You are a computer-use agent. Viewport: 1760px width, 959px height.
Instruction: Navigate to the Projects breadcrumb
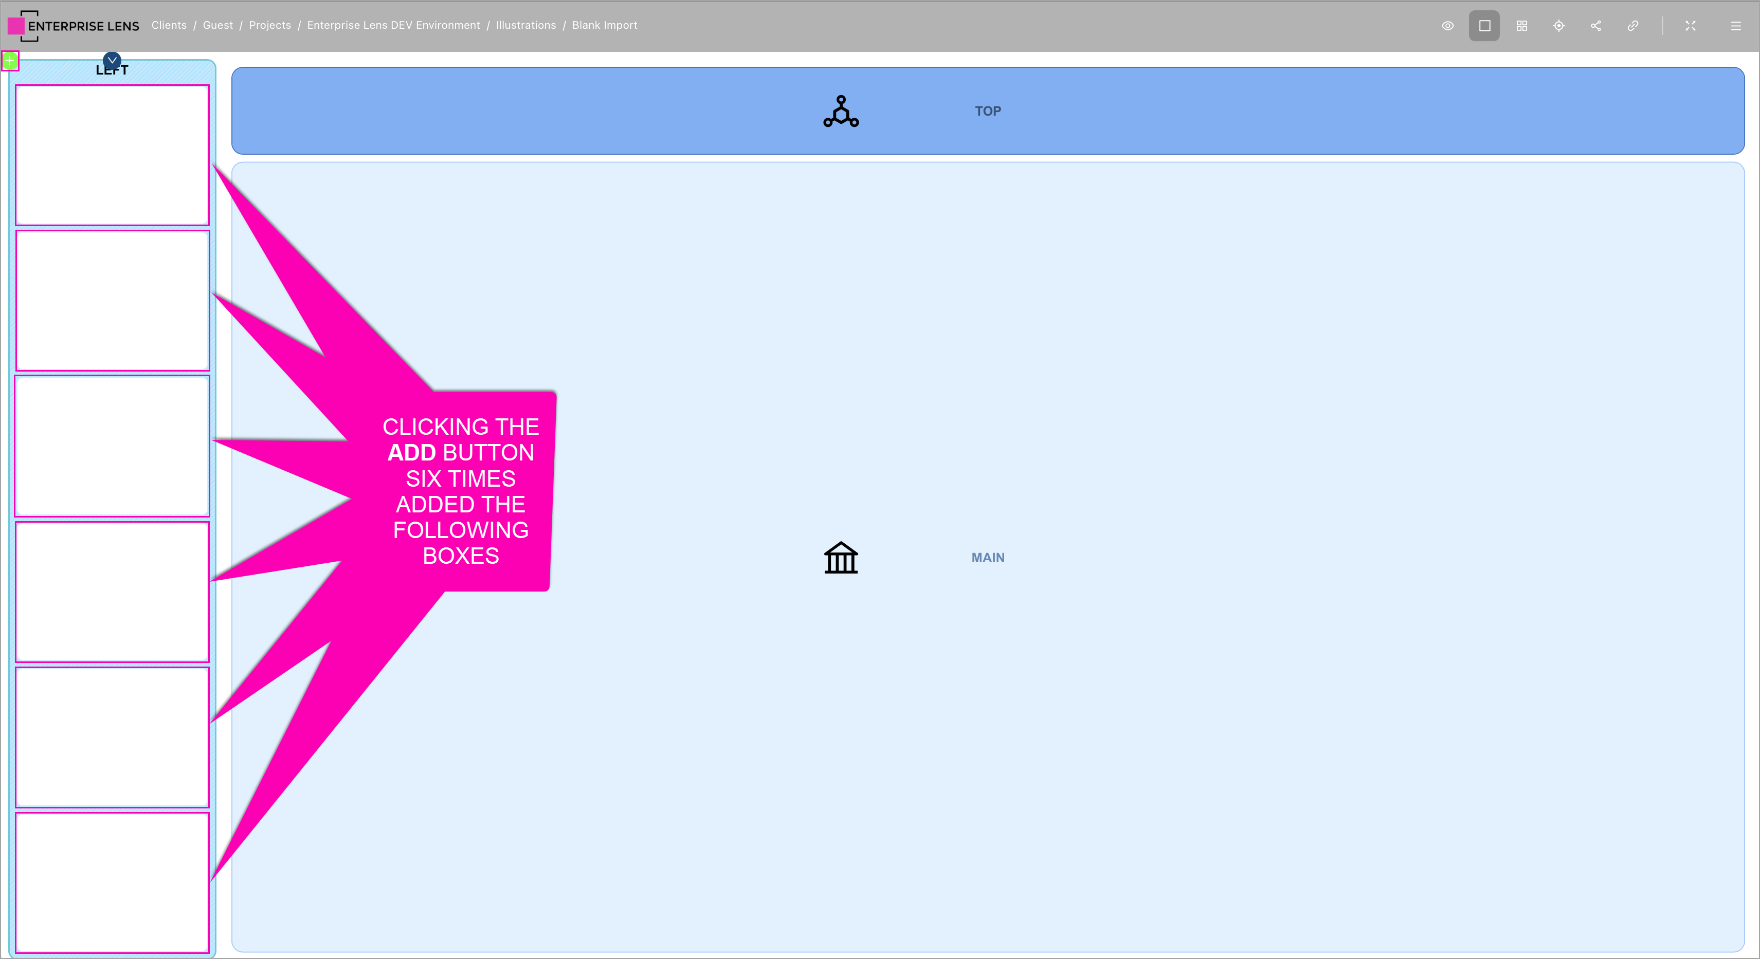click(x=269, y=25)
